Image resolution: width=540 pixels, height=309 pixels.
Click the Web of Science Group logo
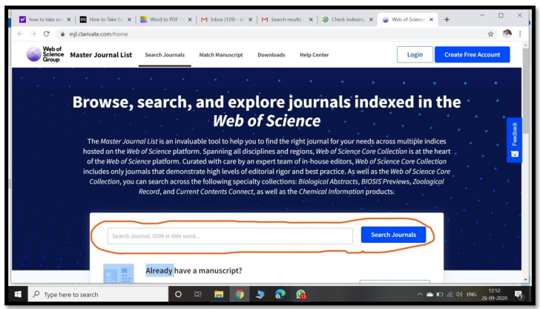(x=45, y=54)
